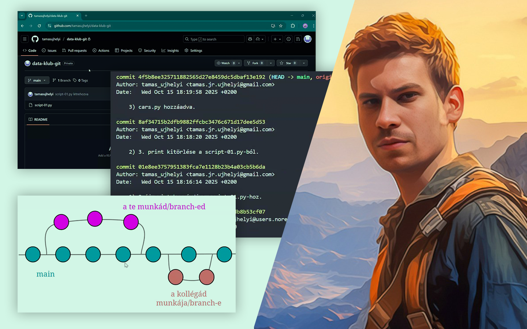The height and width of the screenshot is (329, 527).
Task: Open the hamburger navigation menu
Action: coord(25,39)
